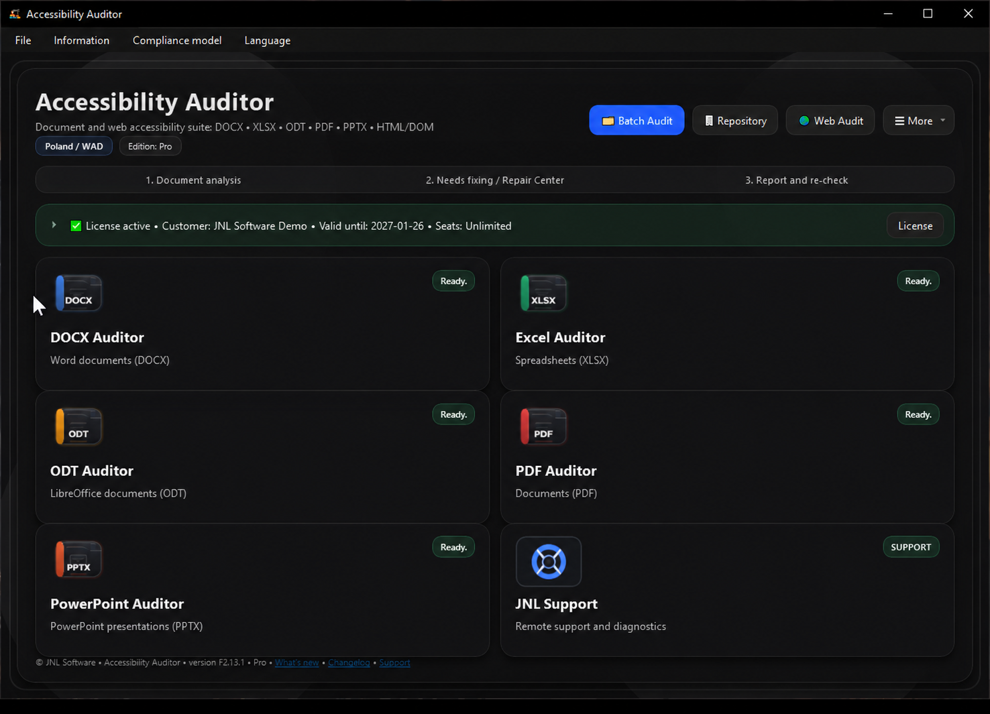
Task: Select the JNL Support title
Action: 556,603
